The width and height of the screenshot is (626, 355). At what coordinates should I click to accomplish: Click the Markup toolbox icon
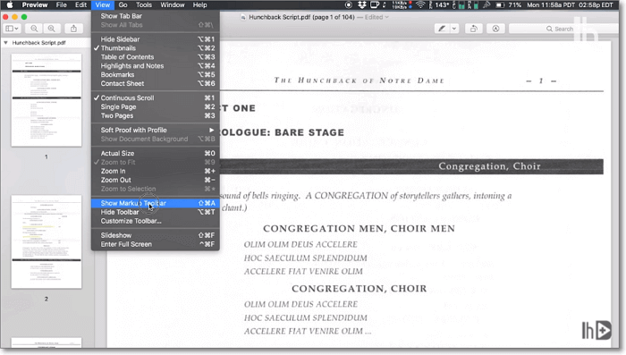click(495, 29)
